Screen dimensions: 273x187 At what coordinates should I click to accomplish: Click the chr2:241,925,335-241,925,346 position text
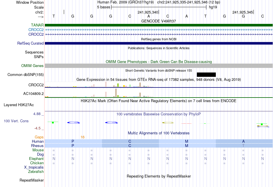pos(182,2)
